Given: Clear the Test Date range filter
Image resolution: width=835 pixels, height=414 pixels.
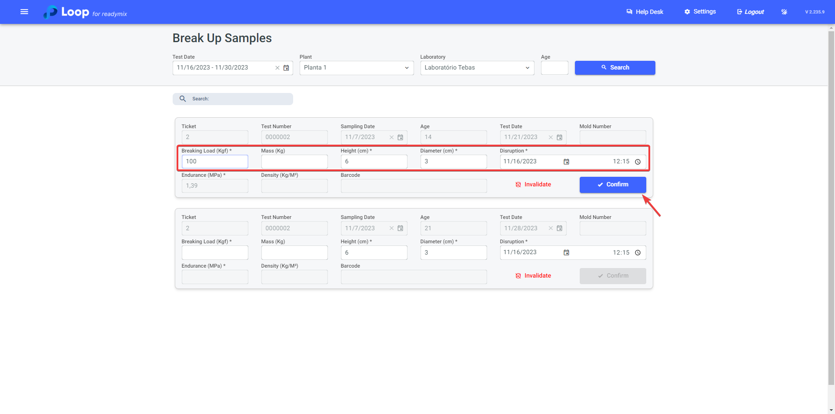Looking at the screenshot, I should (277, 68).
